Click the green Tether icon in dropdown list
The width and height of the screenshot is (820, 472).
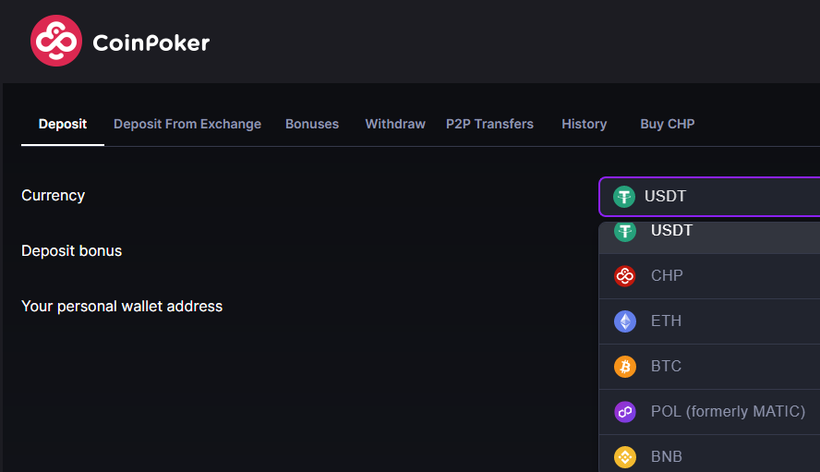point(625,231)
